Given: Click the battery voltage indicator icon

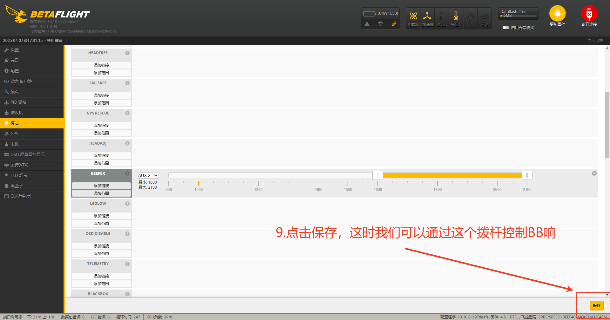Looking at the screenshot, I should (x=369, y=13).
